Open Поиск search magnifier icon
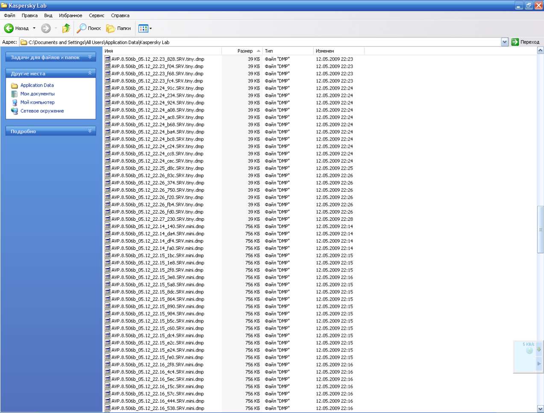Image resolution: width=544 pixels, height=413 pixels. [x=81, y=28]
